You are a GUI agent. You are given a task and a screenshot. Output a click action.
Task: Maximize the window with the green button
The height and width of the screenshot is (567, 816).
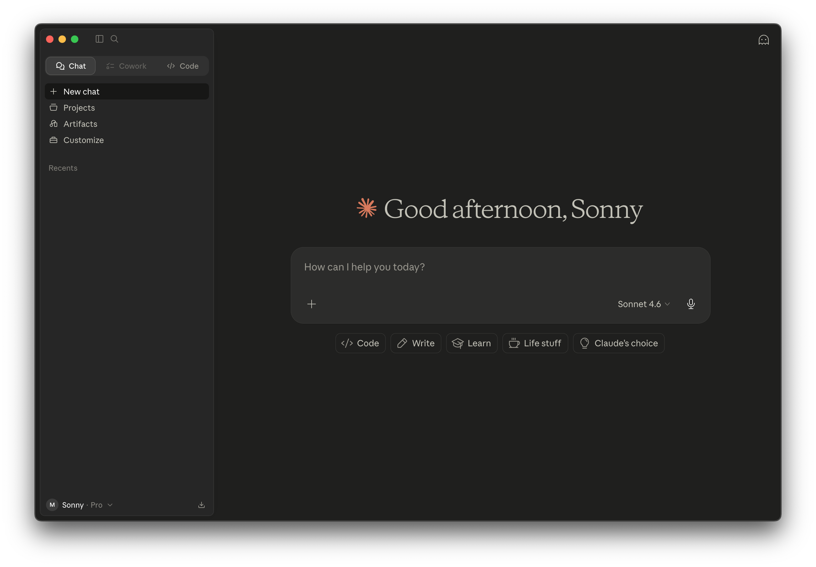point(75,39)
